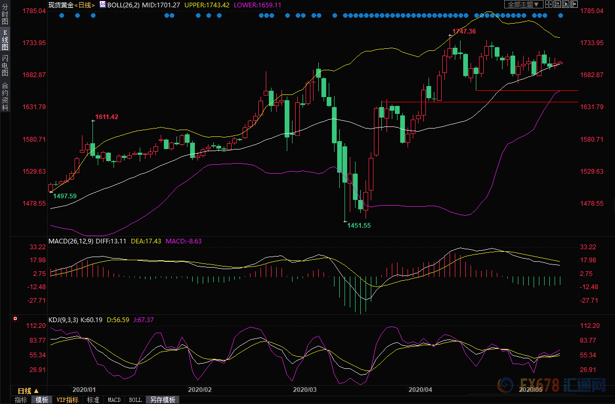The image size is (615, 404).
Task: Expand the 日线 period selector
Action: pos(28,391)
